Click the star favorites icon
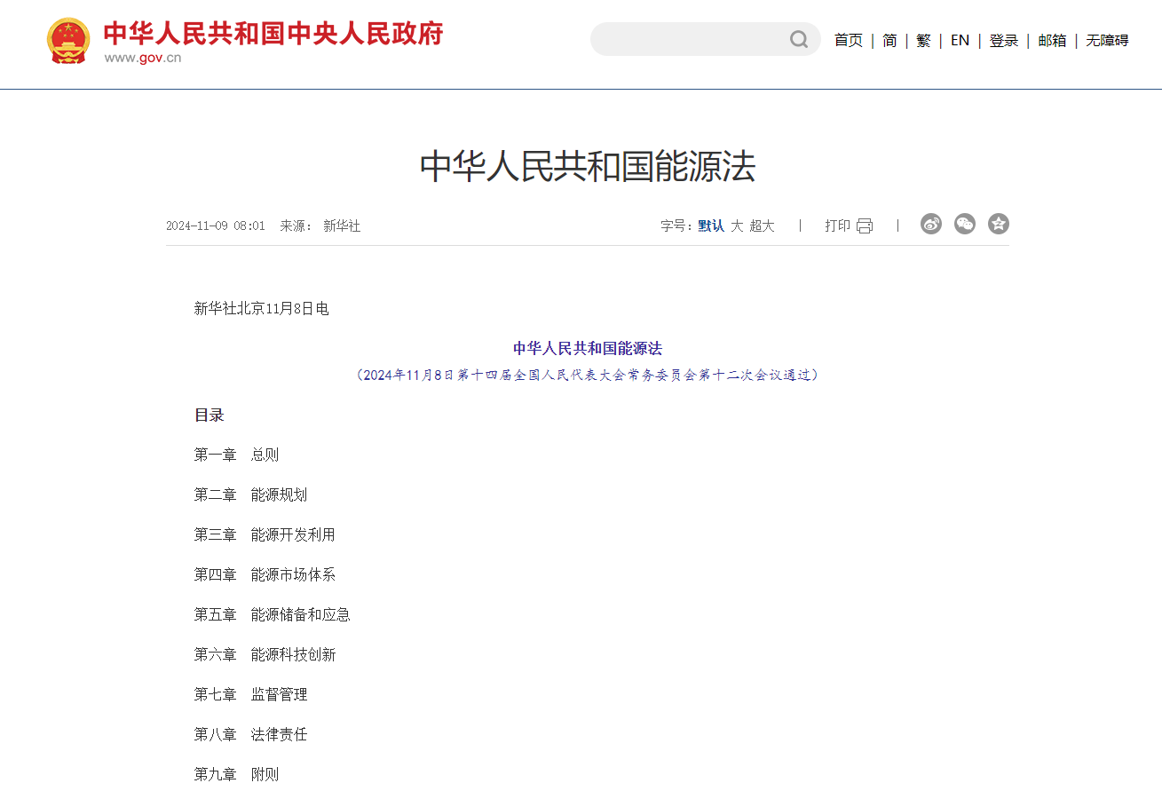The width and height of the screenshot is (1162, 799). pyautogui.click(x=999, y=225)
